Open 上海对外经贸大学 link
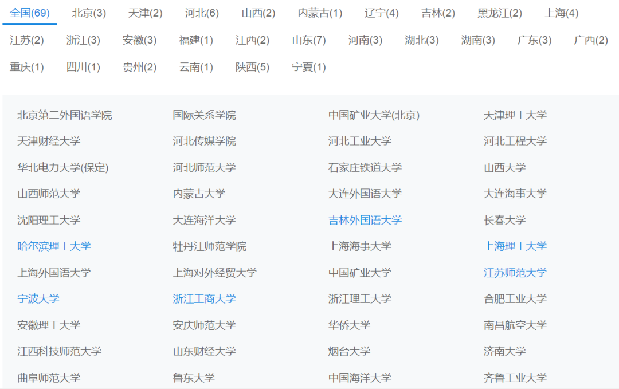This screenshot has height=389, width=619. 215,273
